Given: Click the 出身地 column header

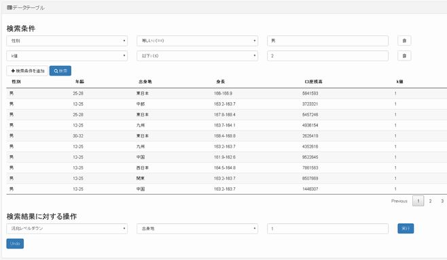Looking at the screenshot, I should 145,82.
